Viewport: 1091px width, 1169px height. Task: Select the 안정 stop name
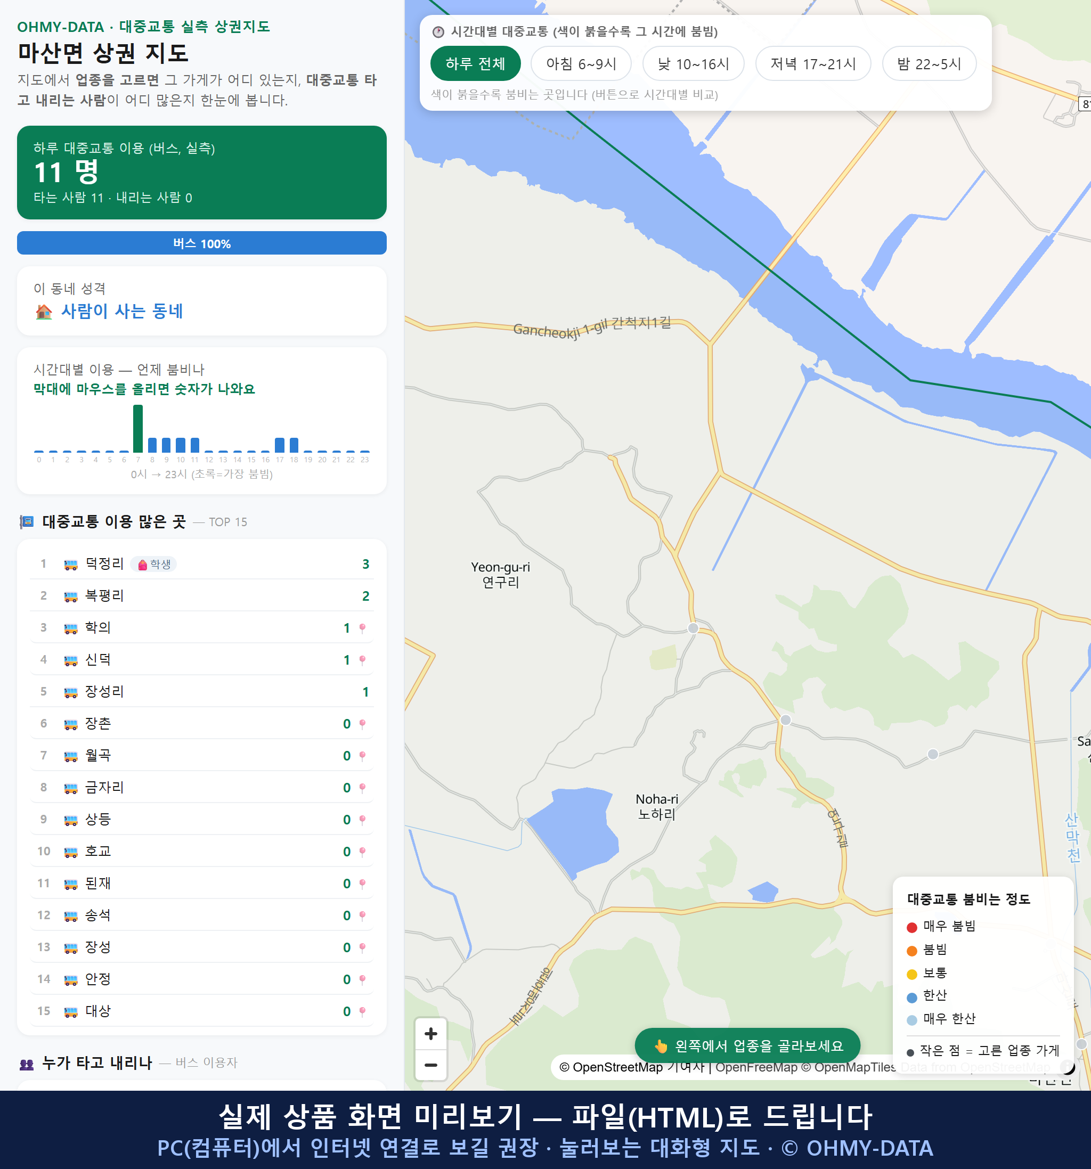click(97, 979)
